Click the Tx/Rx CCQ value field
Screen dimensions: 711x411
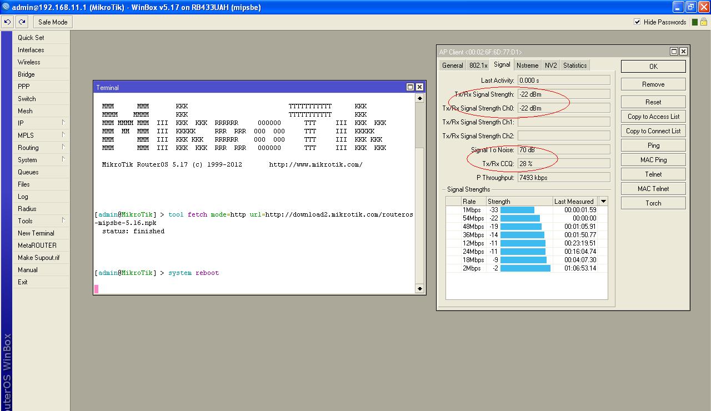[564, 164]
